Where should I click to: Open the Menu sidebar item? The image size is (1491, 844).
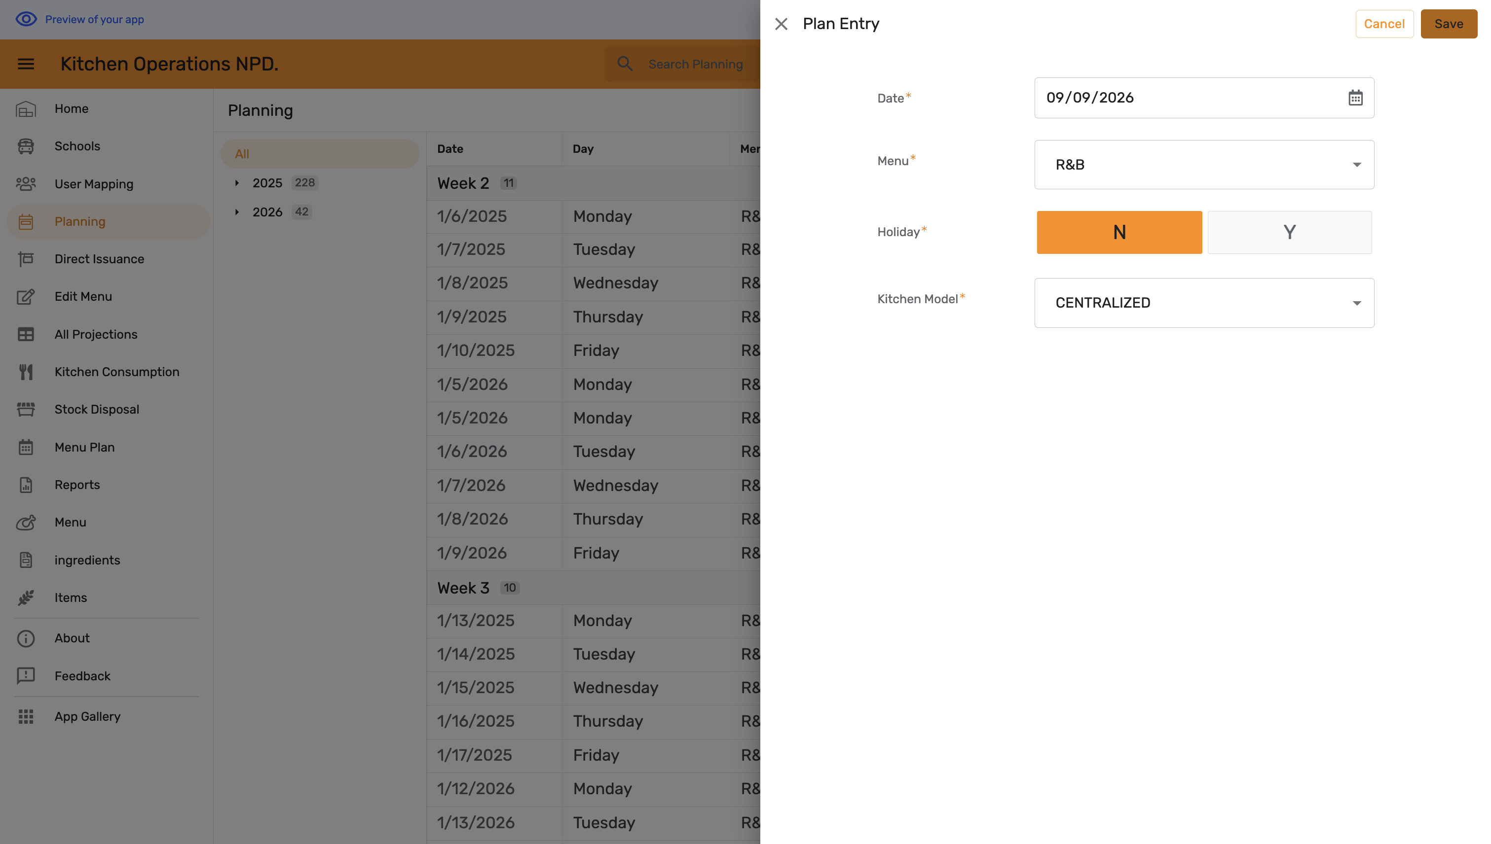point(108,522)
